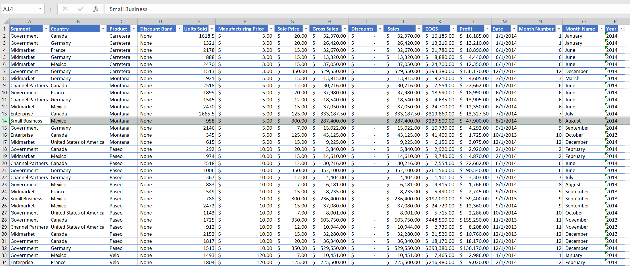Click the Segment header cell text
Viewport: 630px width, 266px height.
[x=20, y=29]
